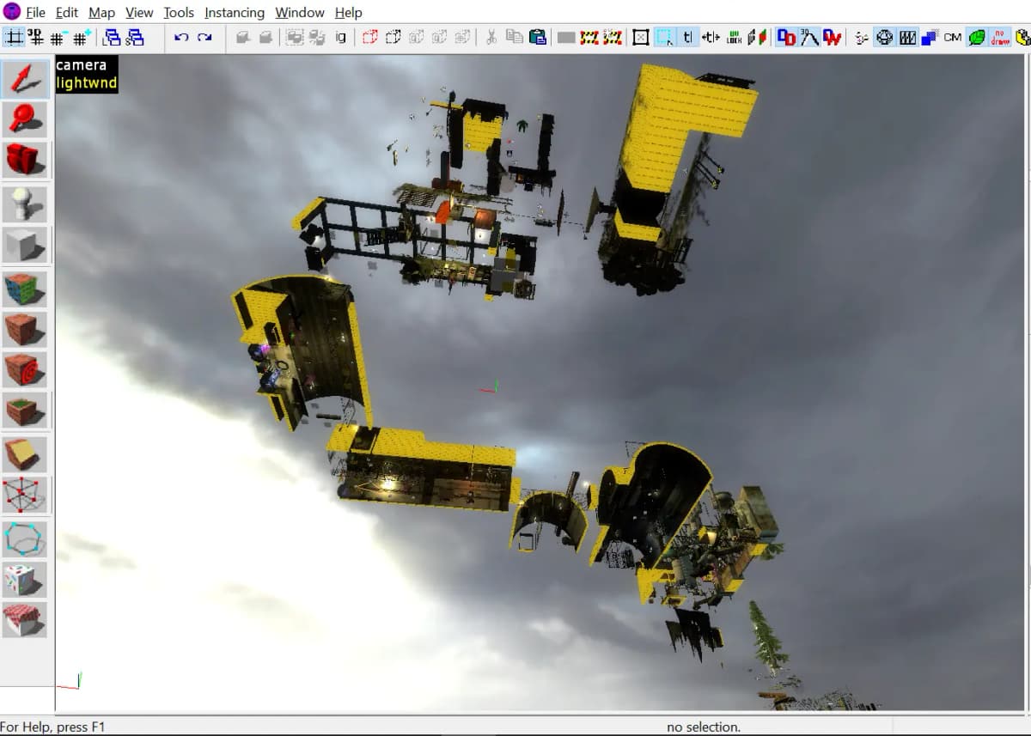Increase grid size with plus grid icon
Screen dimensions: 1031x736
(81, 37)
